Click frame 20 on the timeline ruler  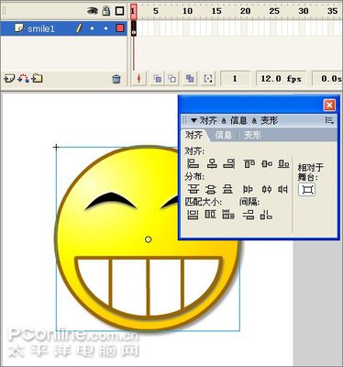click(245, 11)
